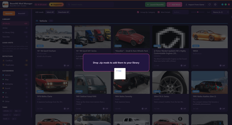Open 1994 ETK K-Series thumbnail
Image resolution: width=232 pixels, height=125 pixels.
(170, 82)
